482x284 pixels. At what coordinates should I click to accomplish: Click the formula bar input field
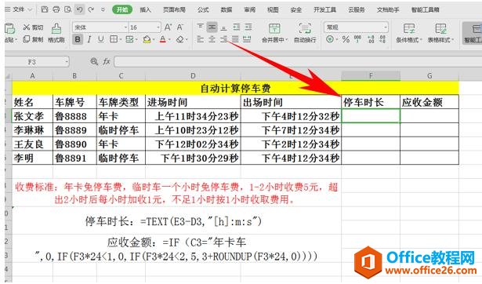pyautogui.click(x=298, y=62)
